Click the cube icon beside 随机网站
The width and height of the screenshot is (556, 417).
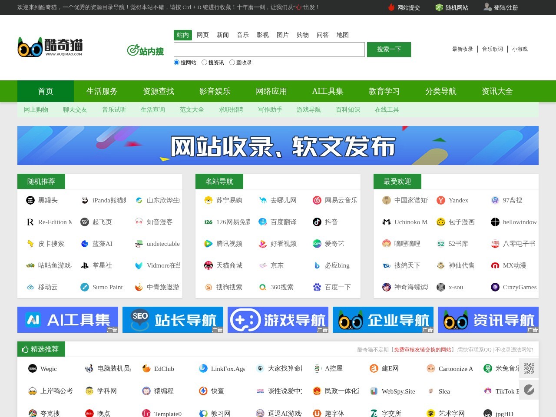[x=439, y=7]
